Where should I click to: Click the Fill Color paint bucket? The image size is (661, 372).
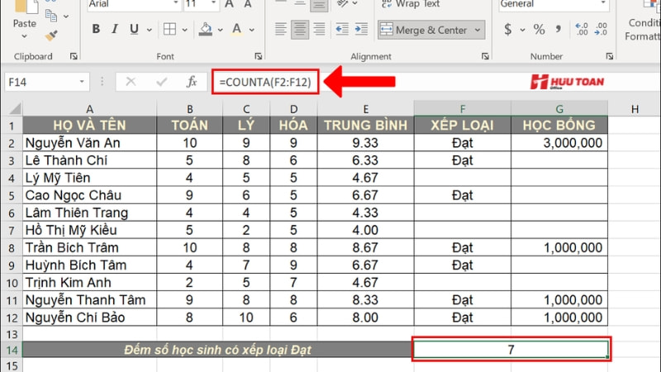210,30
